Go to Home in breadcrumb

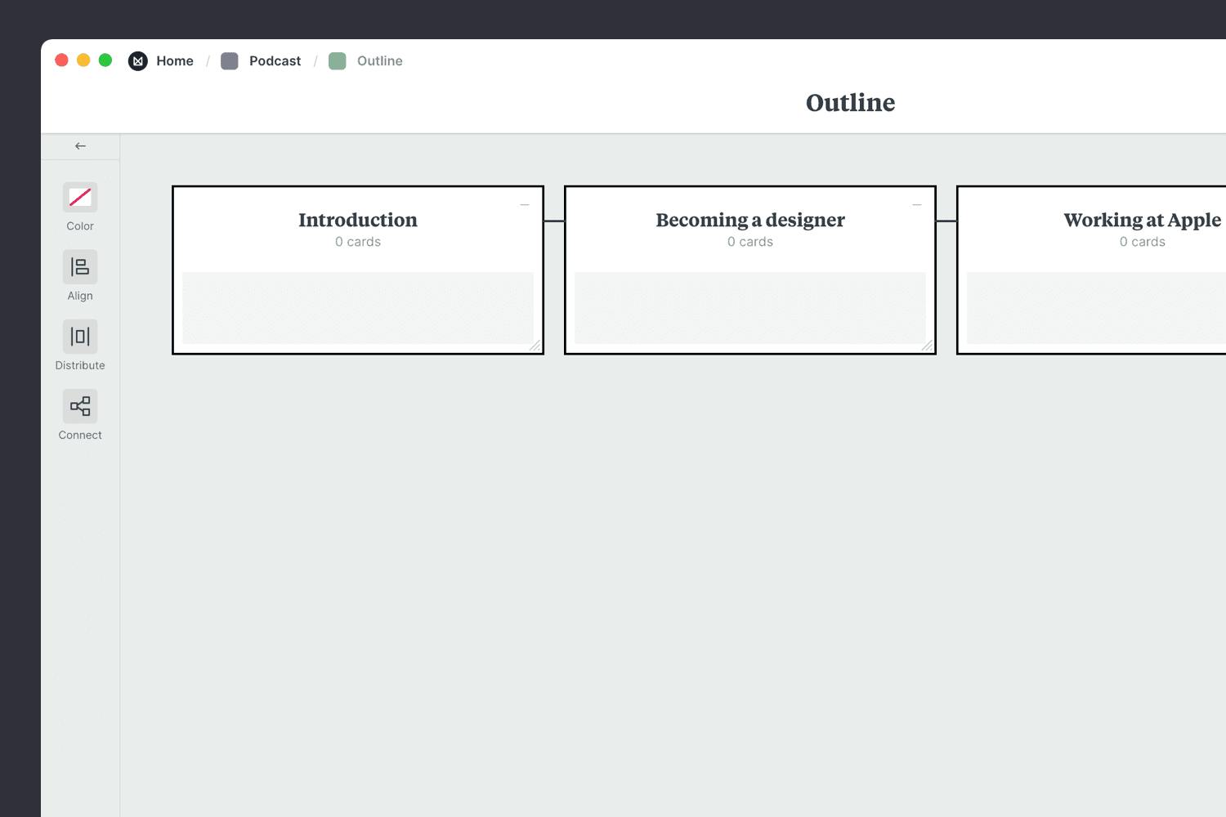(175, 61)
